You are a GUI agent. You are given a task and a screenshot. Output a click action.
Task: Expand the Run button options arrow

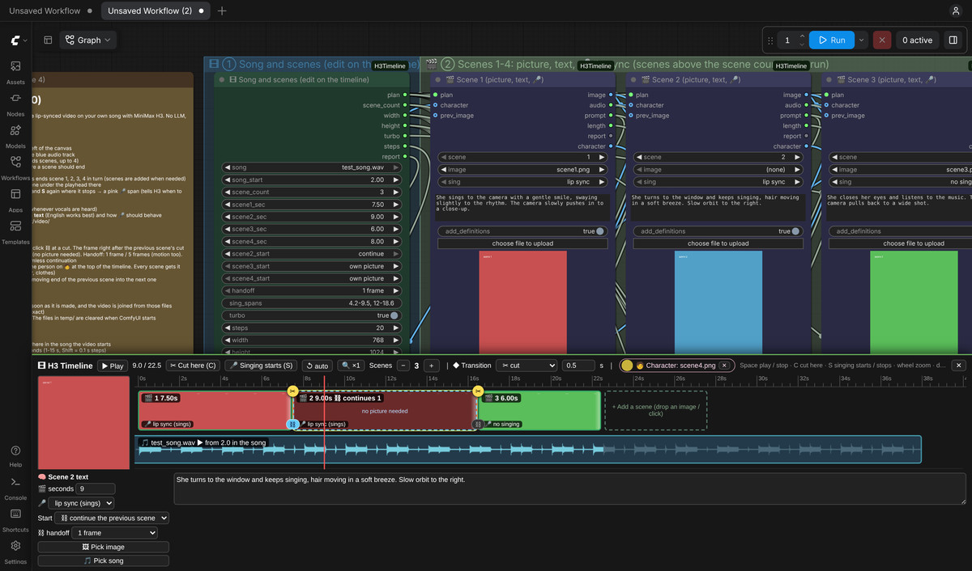(x=862, y=40)
